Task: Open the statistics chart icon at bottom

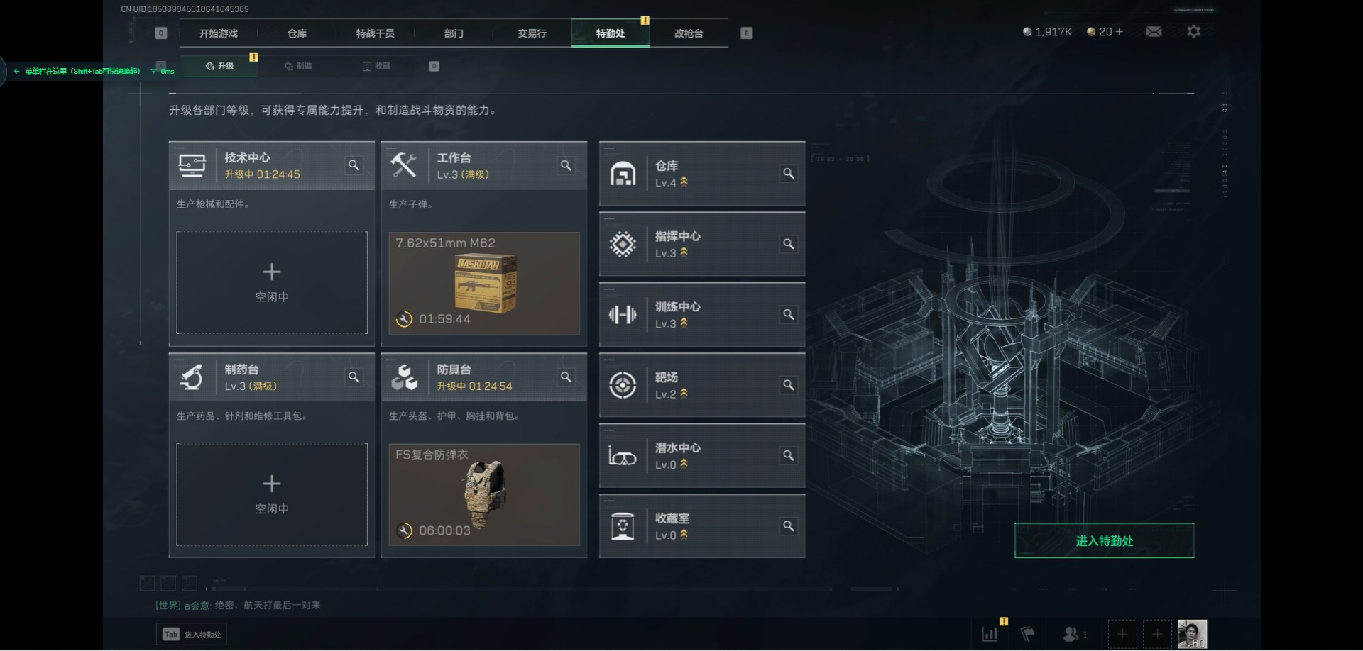Action: click(990, 634)
